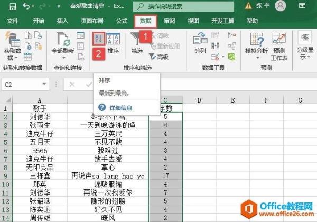The width and height of the screenshot is (317, 222).
Task: Click the Consolidate icon
Action: pos(231,35)
